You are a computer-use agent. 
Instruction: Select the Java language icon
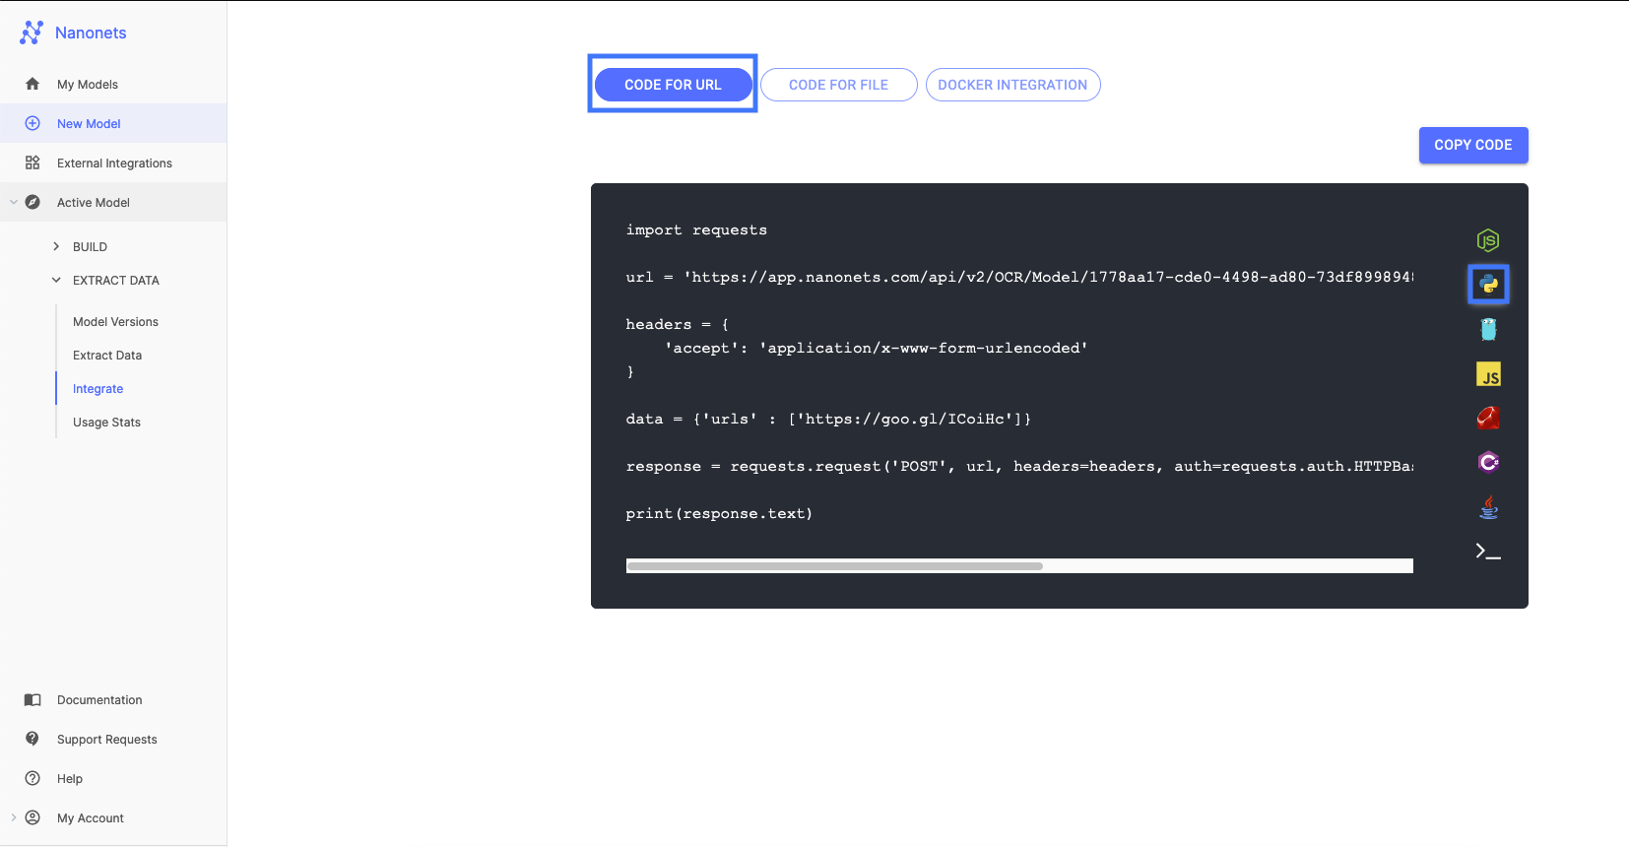pos(1488,507)
